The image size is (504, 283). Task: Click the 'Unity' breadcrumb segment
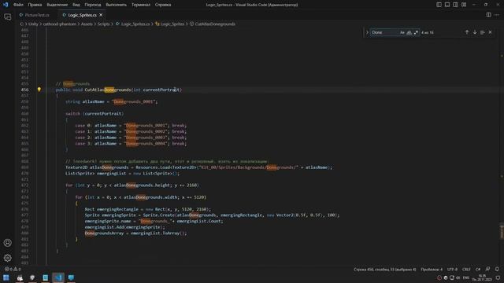pyautogui.click(x=33, y=24)
